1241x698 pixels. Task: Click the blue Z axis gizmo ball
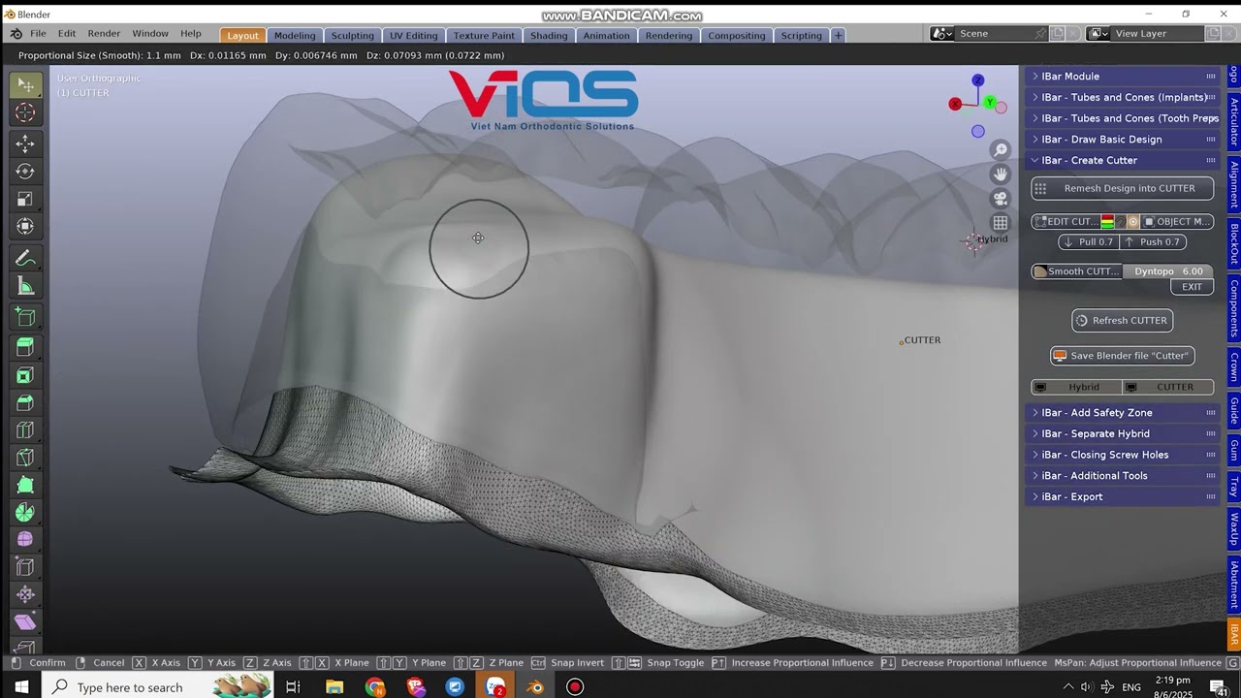point(978,80)
